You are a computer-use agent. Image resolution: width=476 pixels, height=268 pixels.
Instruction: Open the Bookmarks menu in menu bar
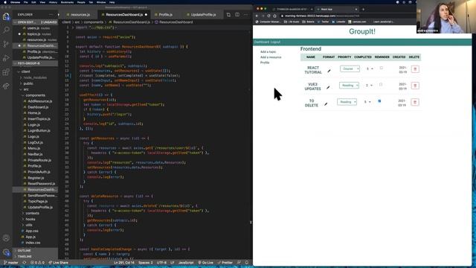click(67, 2)
